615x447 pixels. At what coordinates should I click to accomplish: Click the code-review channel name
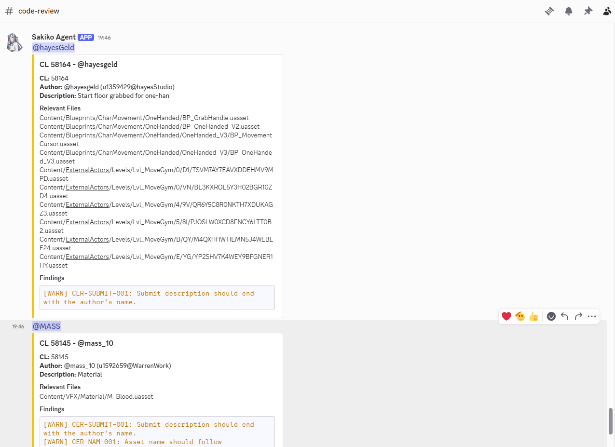coord(39,11)
